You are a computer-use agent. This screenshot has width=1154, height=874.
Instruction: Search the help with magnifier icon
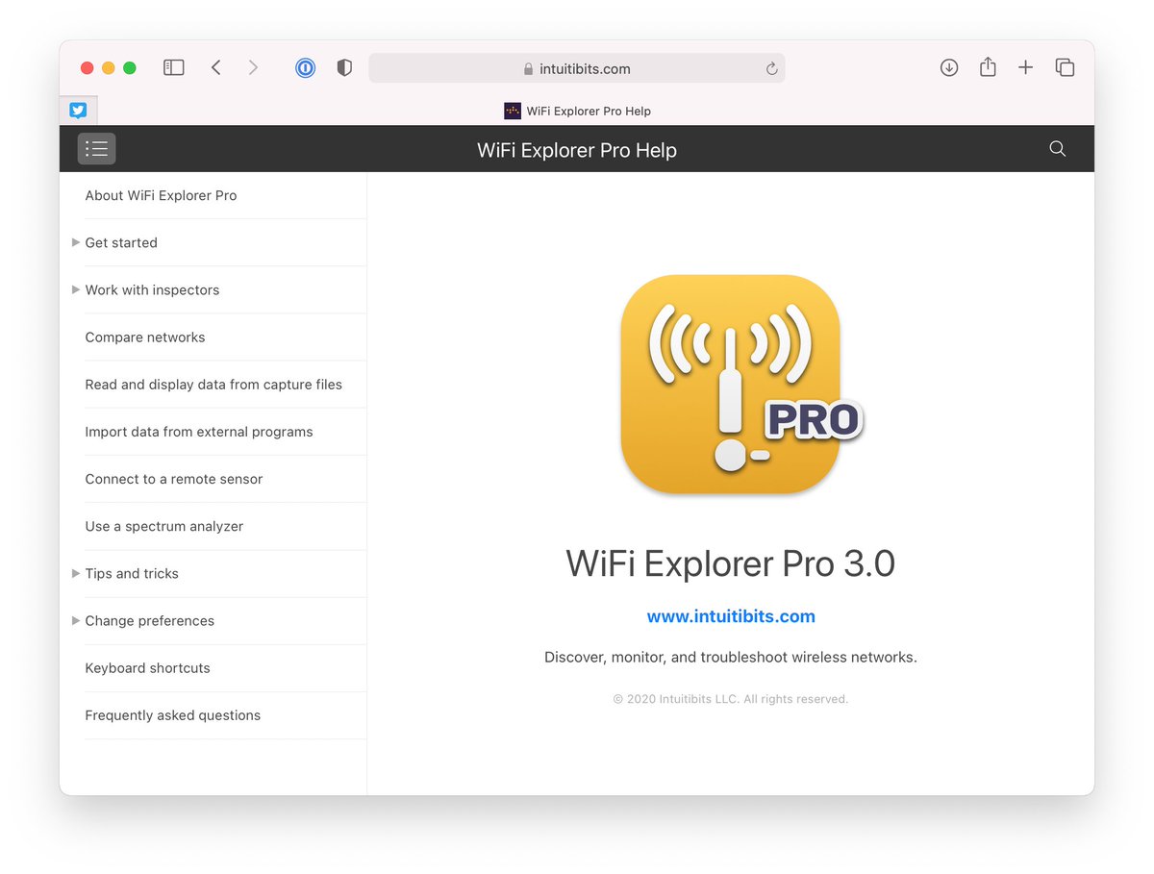(1057, 148)
